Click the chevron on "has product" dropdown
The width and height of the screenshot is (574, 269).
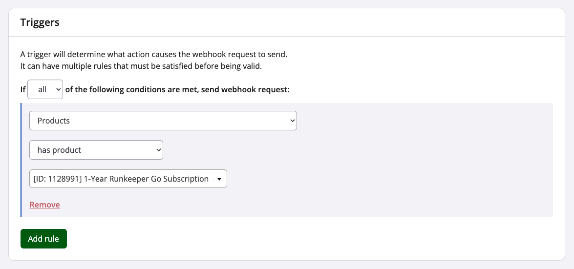point(158,150)
